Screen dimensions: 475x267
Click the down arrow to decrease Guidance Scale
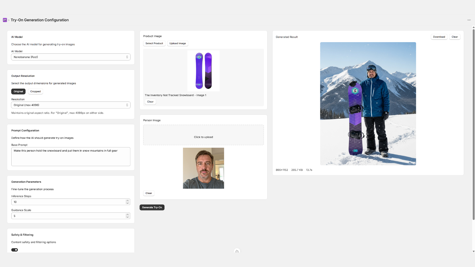click(127, 217)
